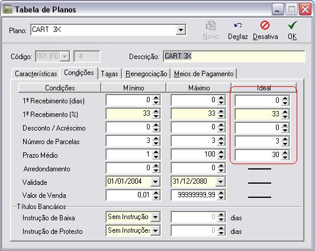Increase Número de Parcelas minimum value
Screen dimensions: 315x251
click(156, 139)
